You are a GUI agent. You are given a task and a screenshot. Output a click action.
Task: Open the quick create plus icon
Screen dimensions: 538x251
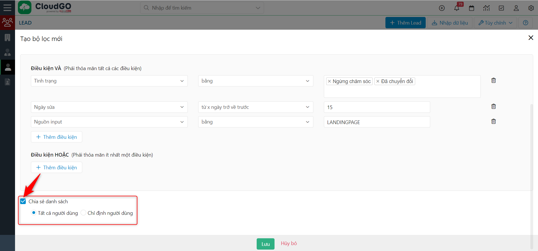click(442, 8)
